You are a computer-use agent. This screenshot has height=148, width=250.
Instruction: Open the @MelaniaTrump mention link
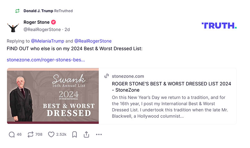(47, 41)
